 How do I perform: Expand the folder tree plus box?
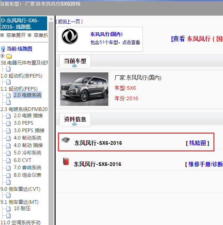(x=2, y=56)
